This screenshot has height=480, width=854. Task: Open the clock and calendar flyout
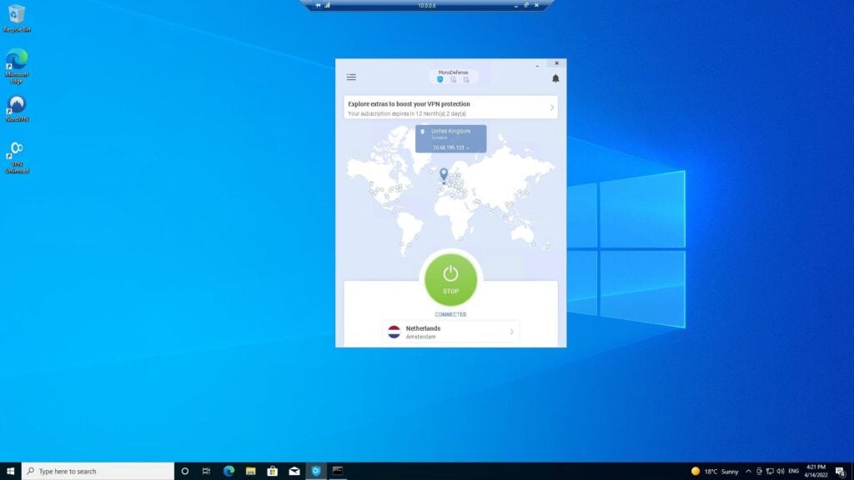click(x=816, y=472)
